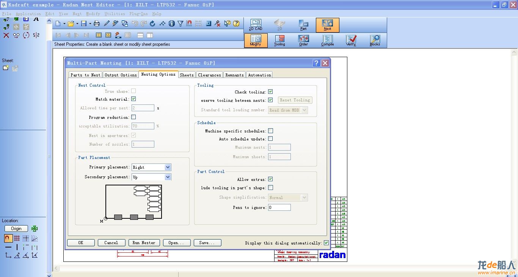The width and height of the screenshot is (518, 277).
Task: Enable Auto schedule update checkbox
Action: (x=270, y=138)
